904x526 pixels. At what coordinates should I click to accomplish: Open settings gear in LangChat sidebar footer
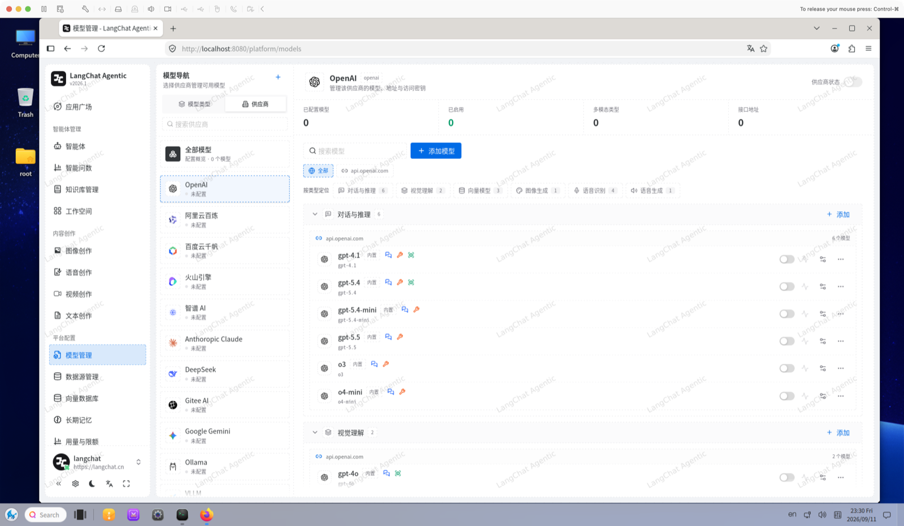(75, 484)
